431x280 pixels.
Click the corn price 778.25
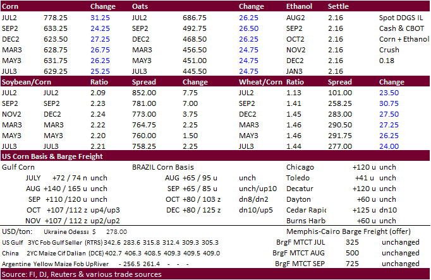click(x=56, y=18)
